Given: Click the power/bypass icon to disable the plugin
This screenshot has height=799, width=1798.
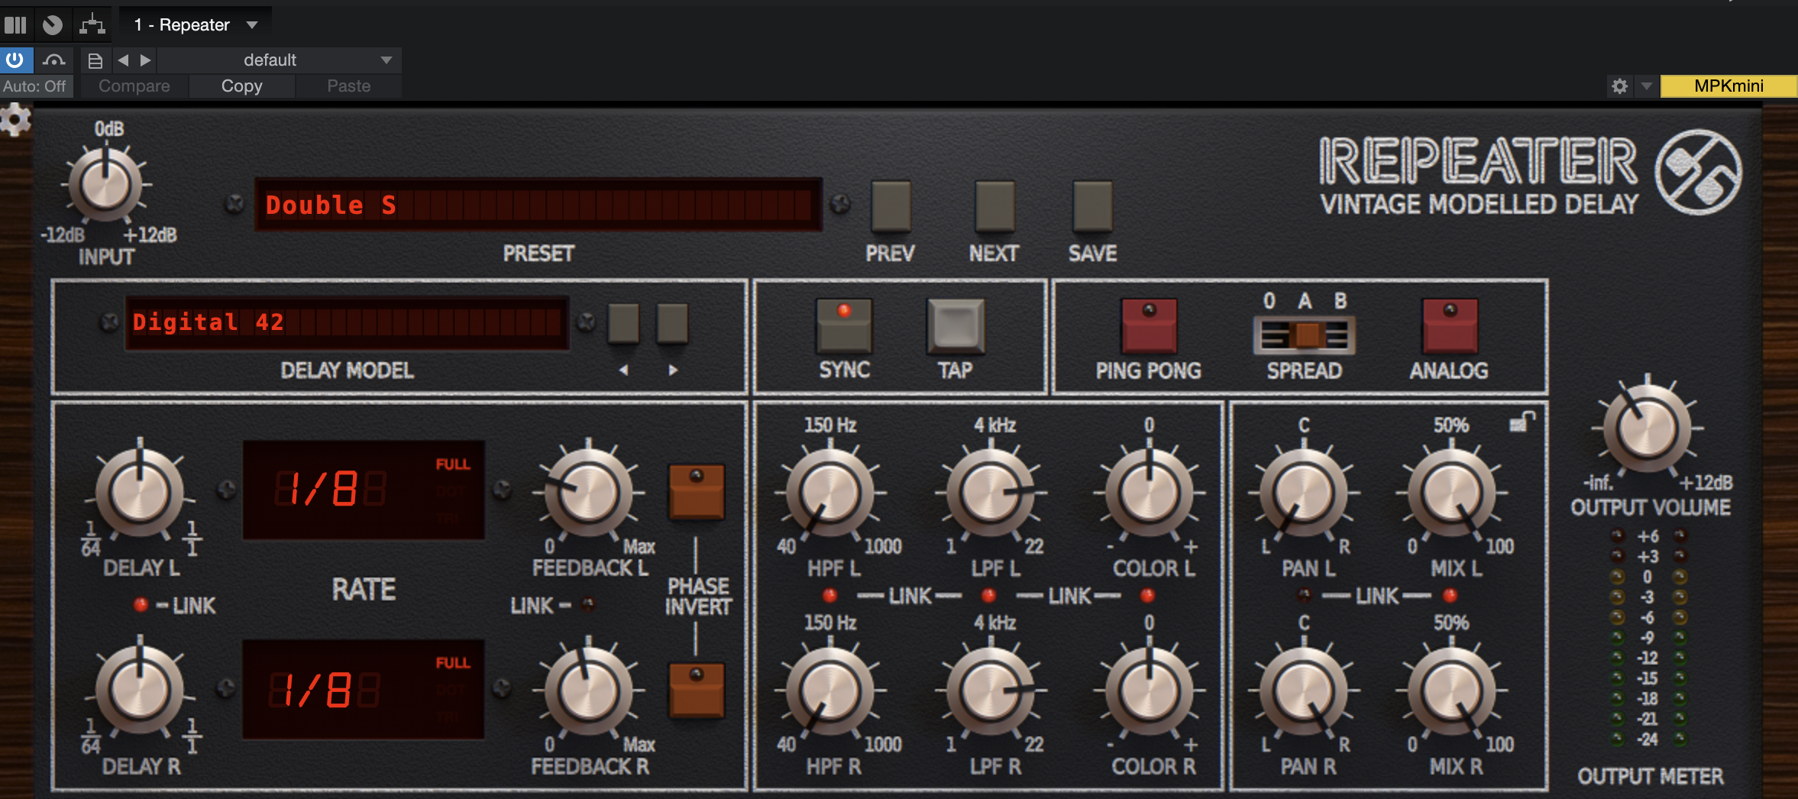Looking at the screenshot, I should click(15, 60).
